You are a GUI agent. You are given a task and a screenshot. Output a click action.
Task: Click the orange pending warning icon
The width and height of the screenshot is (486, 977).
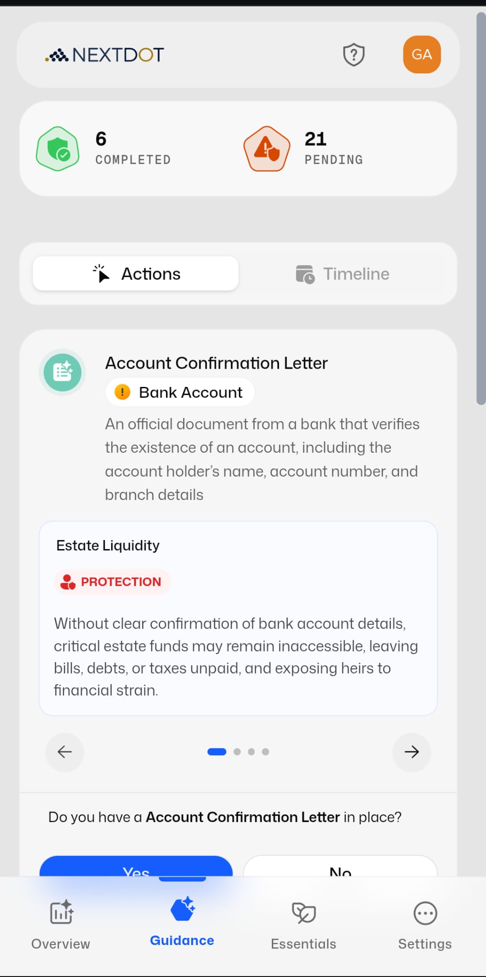coord(267,149)
